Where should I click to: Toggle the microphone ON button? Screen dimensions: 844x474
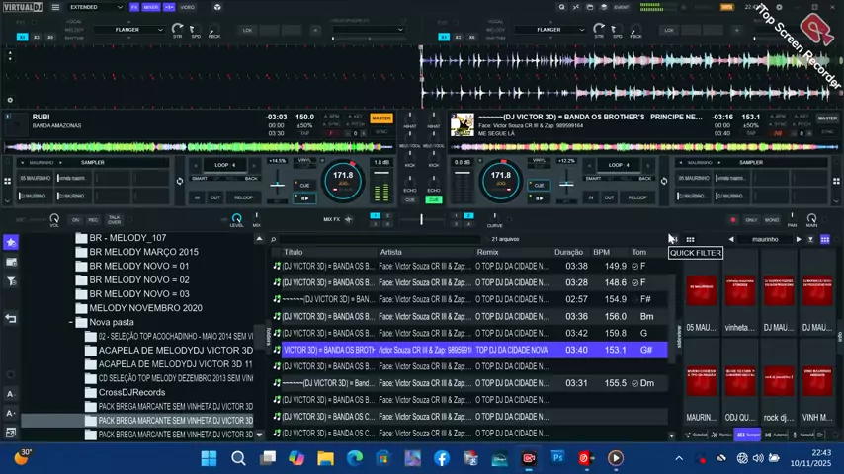coord(76,220)
